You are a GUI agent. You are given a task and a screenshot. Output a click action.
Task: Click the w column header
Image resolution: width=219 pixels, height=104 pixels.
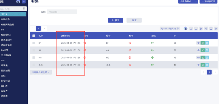(x=175, y=36)
